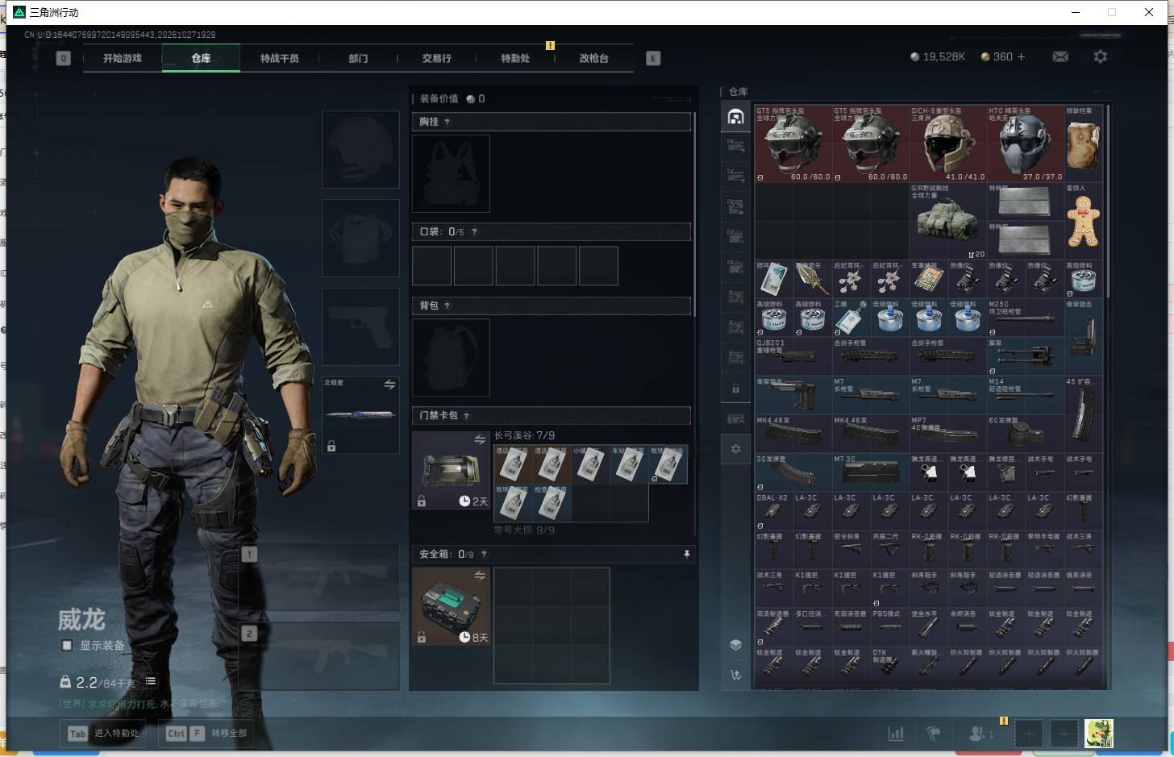Swap the 门禁卡包 keycard case
The image size is (1174, 757).
480,439
